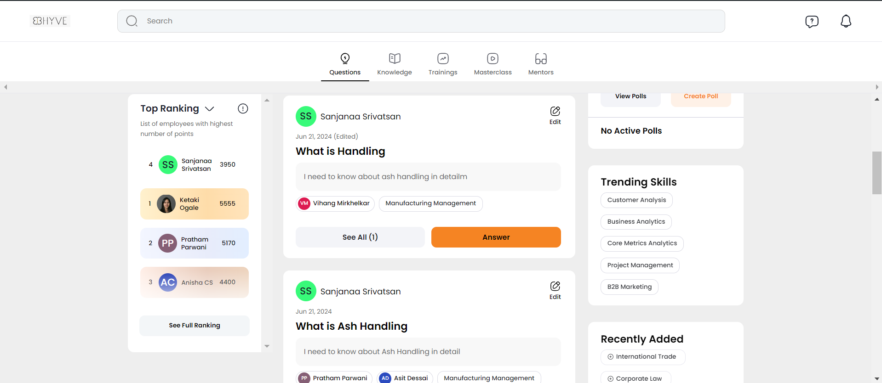Click the page scroll down arrow
Image resolution: width=882 pixels, height=383 pixels.
877,379
